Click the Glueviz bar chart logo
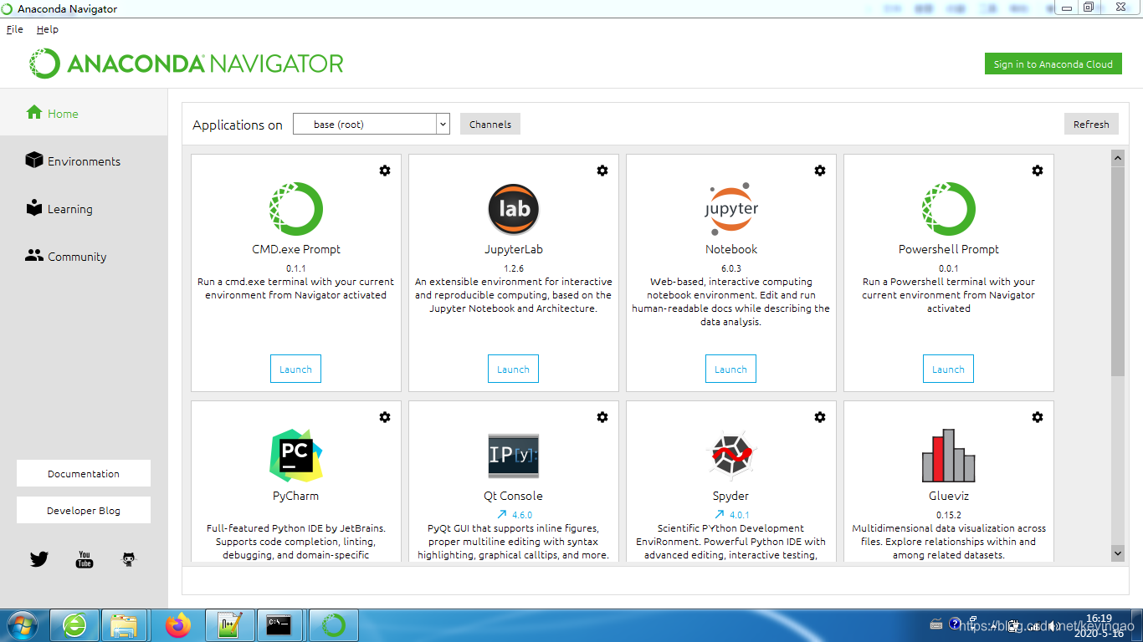This screenshot has height=642, width=1143. click(949, 456)
